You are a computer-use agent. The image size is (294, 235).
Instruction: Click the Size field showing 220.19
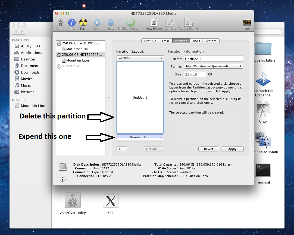195,74
